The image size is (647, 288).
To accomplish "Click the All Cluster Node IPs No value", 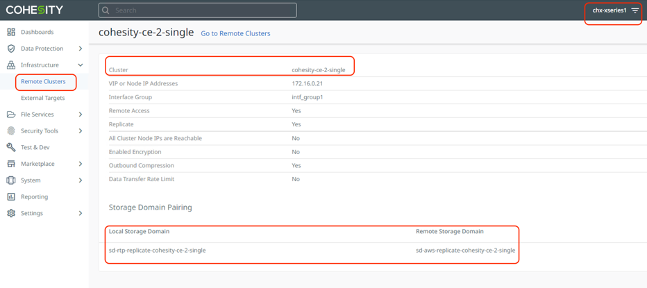I will [x=296, y=138].
